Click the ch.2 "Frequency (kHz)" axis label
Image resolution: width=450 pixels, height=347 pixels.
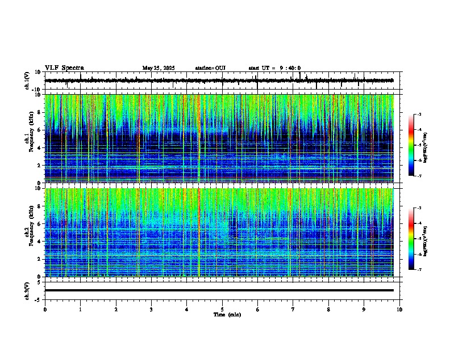point(31,226)
